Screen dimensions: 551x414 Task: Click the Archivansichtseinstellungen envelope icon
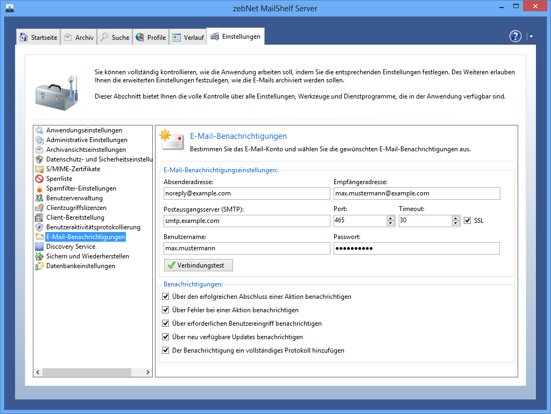click(39, 150)
